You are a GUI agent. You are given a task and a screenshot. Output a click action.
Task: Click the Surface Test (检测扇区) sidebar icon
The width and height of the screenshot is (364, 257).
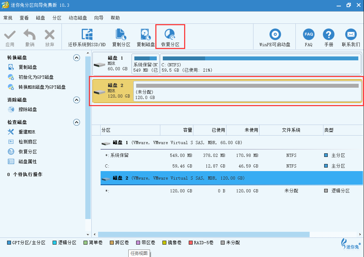click(x=11, y=142)
